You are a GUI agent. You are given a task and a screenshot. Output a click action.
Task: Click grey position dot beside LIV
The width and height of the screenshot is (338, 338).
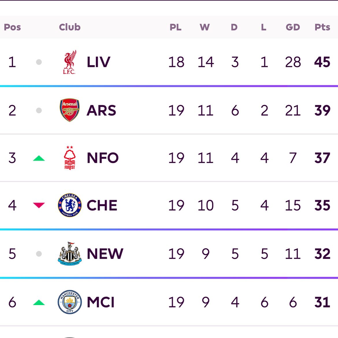(39, 62)
